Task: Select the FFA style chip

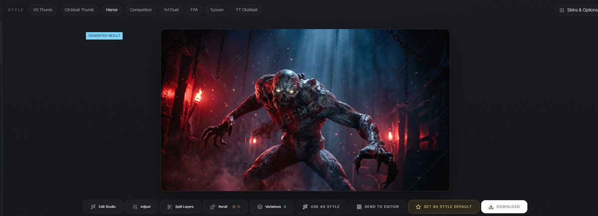Action: tap(194, 10)
